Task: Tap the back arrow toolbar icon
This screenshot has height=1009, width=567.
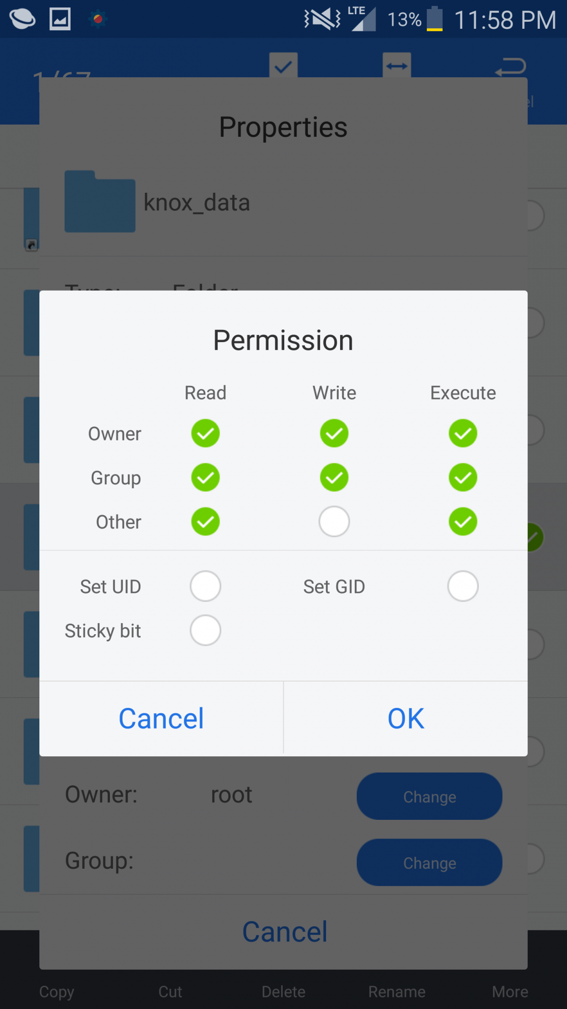Action: coord(511,67)
